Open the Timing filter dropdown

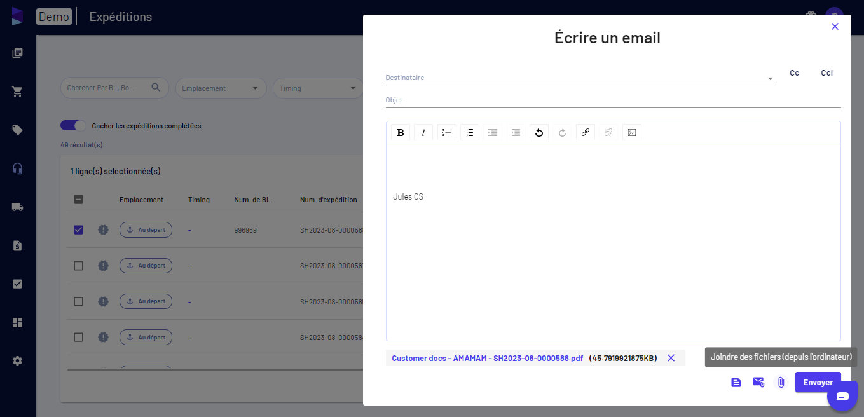(x=317, y=88)
